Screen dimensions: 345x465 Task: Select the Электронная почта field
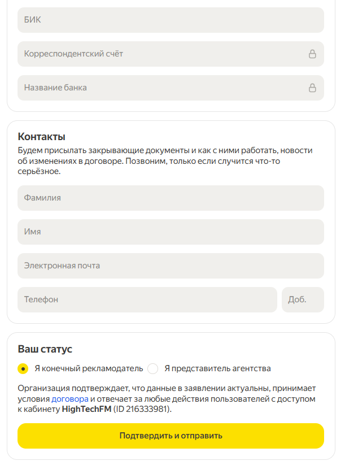171,266
